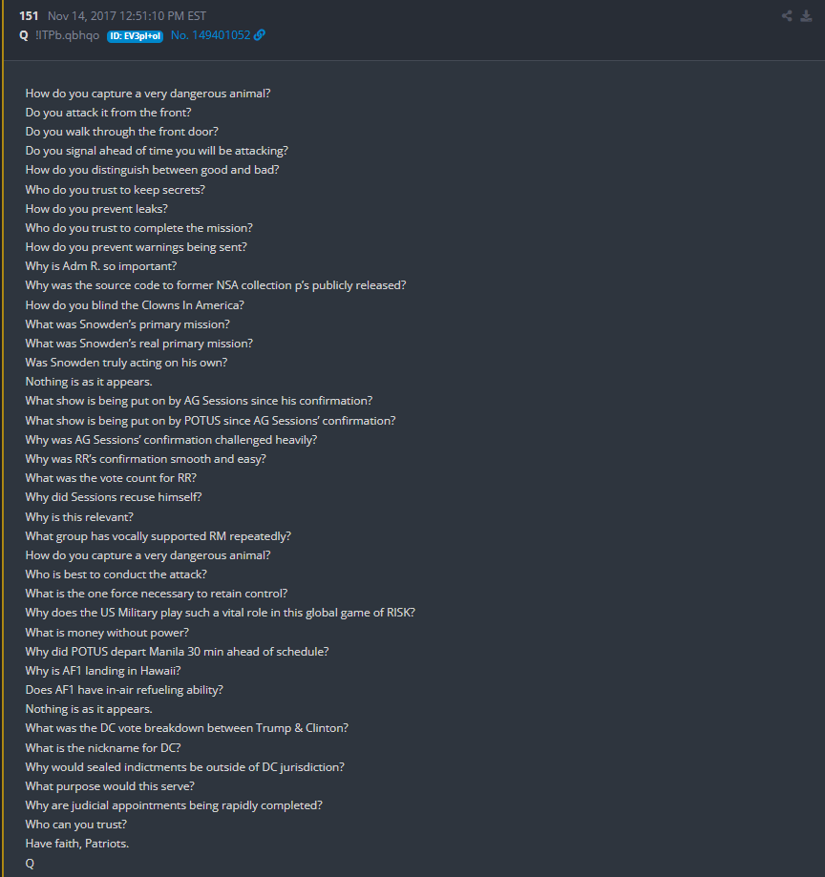Click the line "How do you prevent leaks?"
The image size is (825, 877).
(96, 208)
